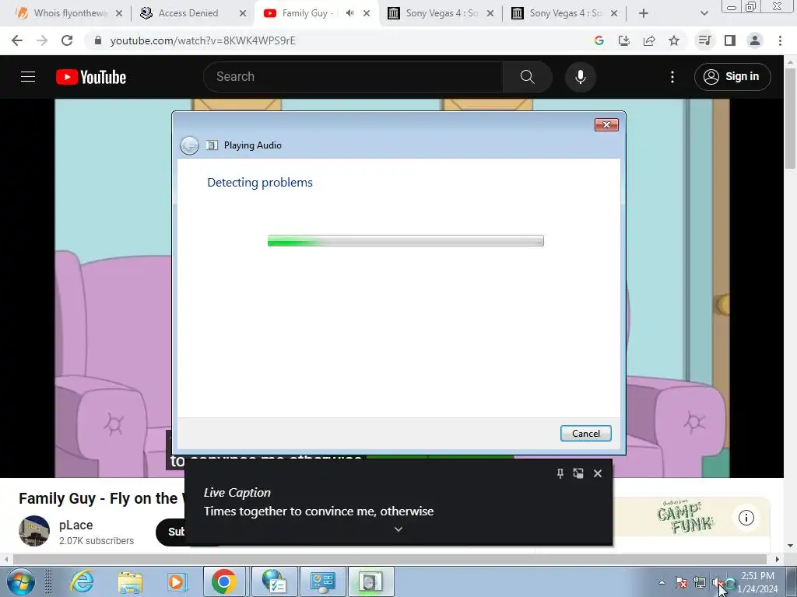Open the network tray icon

[700, 583]
